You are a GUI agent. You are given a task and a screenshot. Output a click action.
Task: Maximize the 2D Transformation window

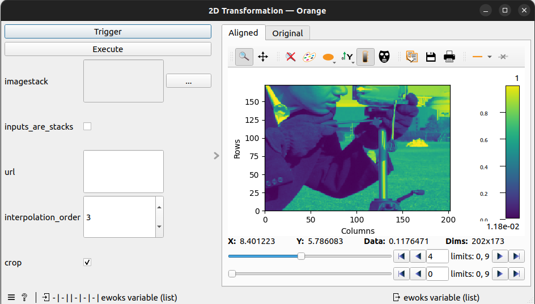pyautogui.click(x=505, y=10)
